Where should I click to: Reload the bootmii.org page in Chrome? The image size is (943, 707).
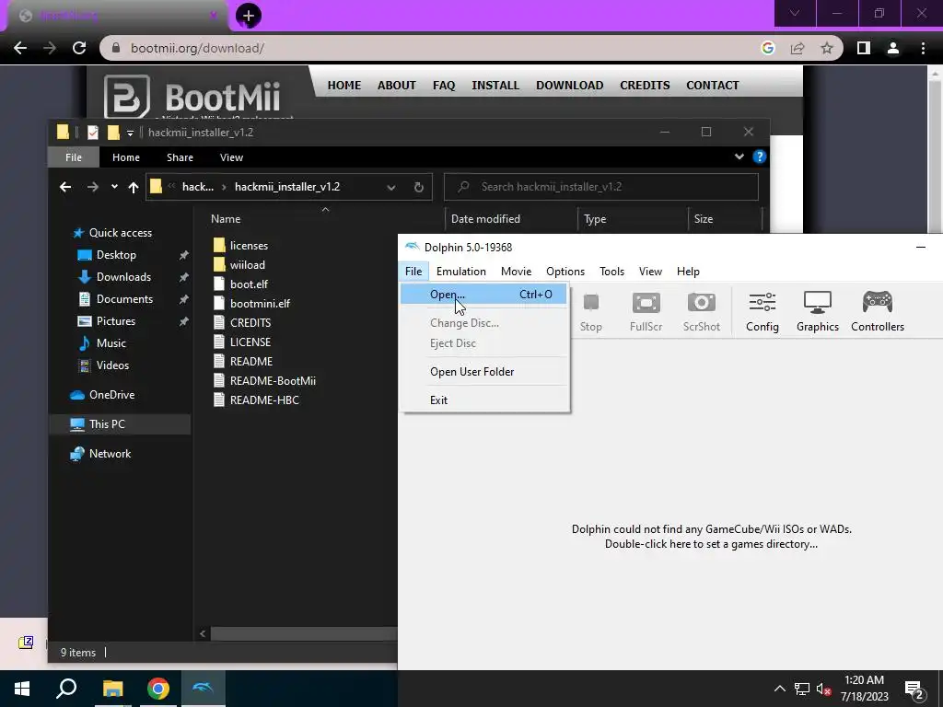coord(79,48)
